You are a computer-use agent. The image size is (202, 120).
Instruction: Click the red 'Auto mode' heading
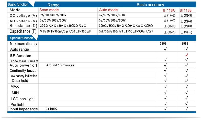pos(108,10)
